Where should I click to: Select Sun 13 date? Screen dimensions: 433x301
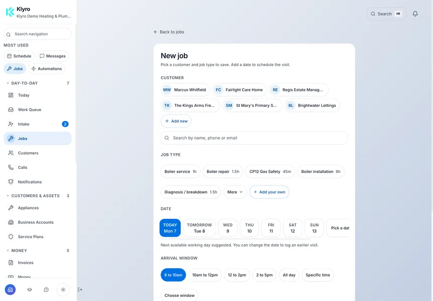pyautogui.click(x=314, y=228)
